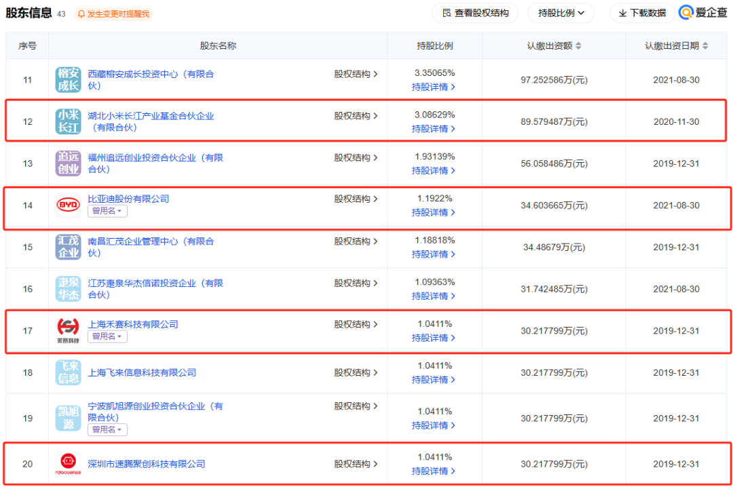733x489 pixels.
Task: Open 股权结构 for 南昌汇茂企业管理中心
Action: pyautogui.click(x=356, y=241)
